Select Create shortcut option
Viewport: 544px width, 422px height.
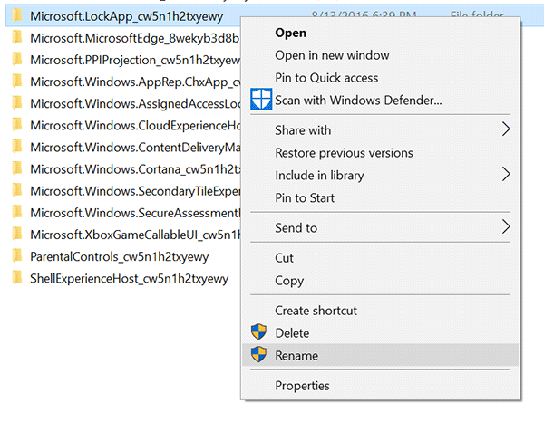click(316, 311)
